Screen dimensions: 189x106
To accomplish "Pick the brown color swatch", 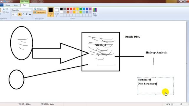I will coord(68,12).
